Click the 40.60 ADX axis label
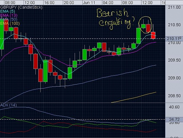 [x=174, y=107]
